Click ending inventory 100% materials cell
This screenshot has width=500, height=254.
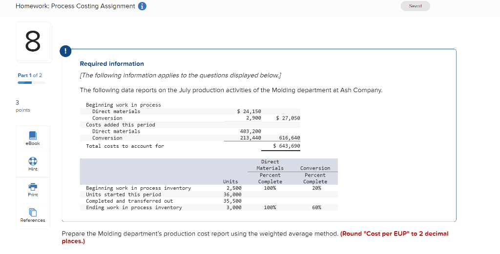tap(270, 208)
